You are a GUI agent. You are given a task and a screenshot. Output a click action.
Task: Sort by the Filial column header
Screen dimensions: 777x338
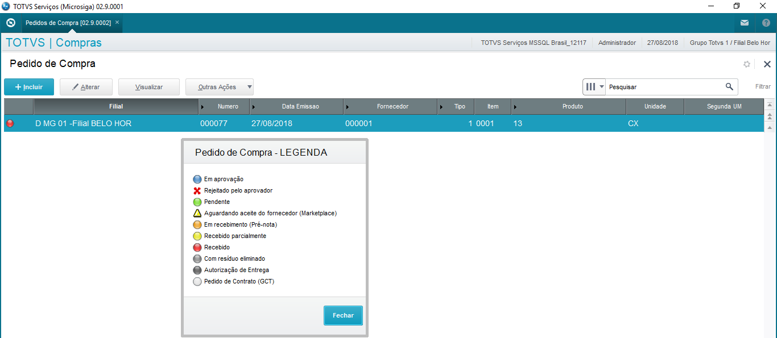pyautogui.click(x=116, y=106)
